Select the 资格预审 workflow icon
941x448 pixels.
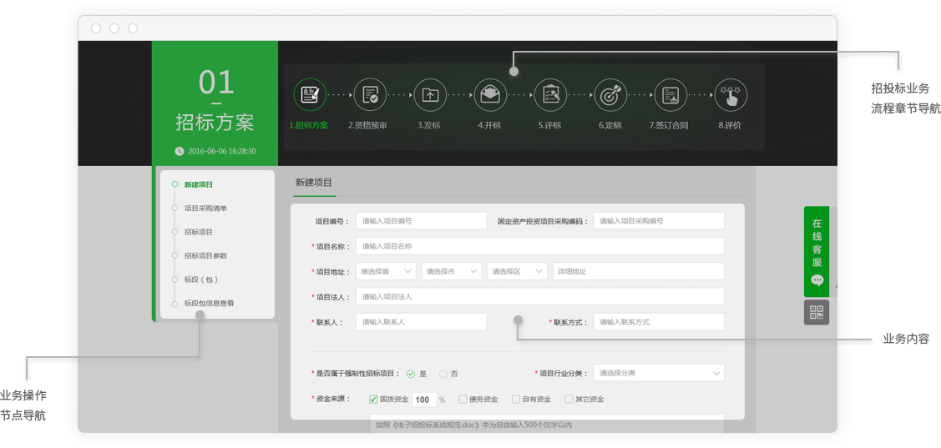370,95
